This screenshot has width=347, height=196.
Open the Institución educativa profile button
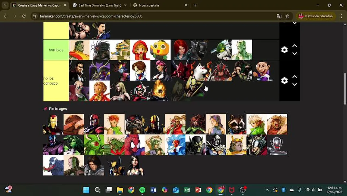(x=316, y=16)
